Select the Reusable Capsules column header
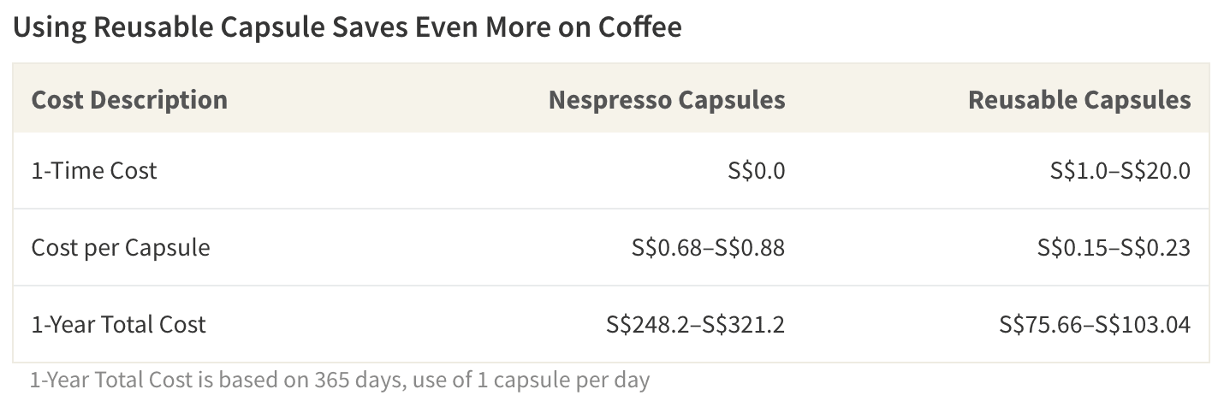 pyautogui.click(x=1079, y=99)
